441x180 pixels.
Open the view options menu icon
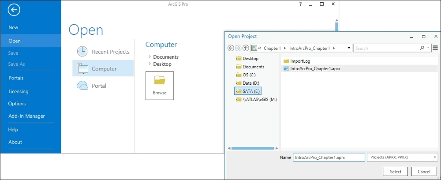pyautogui.click(x=435, y=48)
